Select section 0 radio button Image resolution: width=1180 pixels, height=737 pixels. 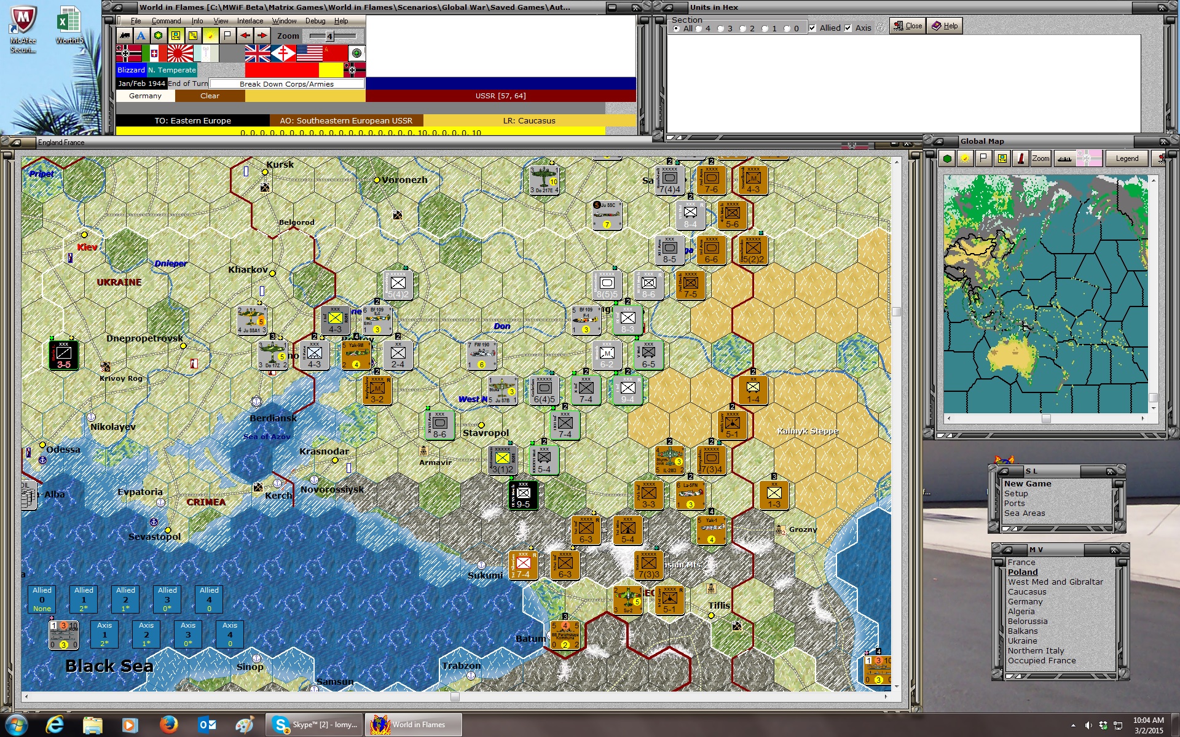click(787, 28)
